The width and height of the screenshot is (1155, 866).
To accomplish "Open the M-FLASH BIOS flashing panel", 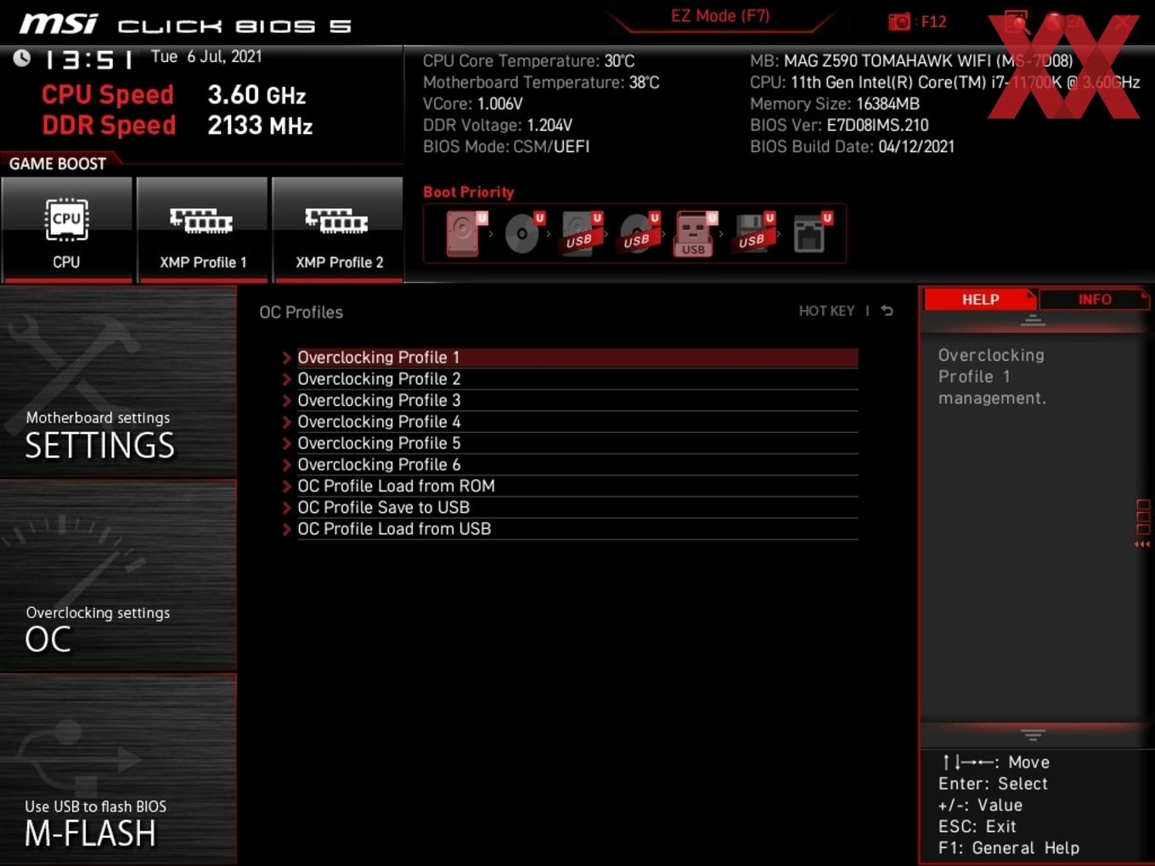I will pos(118,770).
